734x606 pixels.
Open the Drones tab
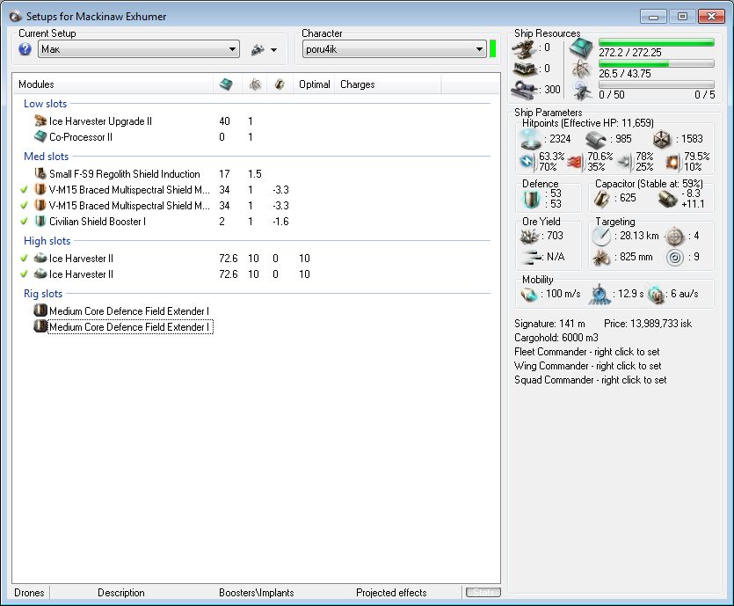(x=29, y=593)
